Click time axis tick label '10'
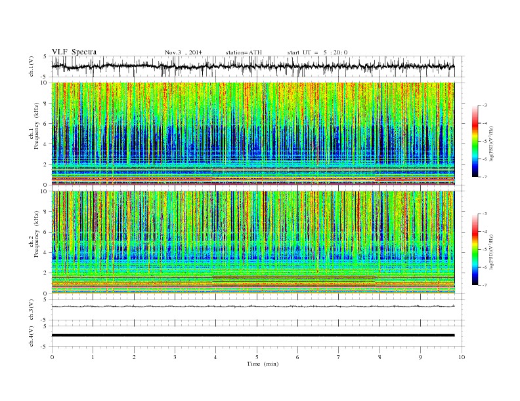 (462, 357)
